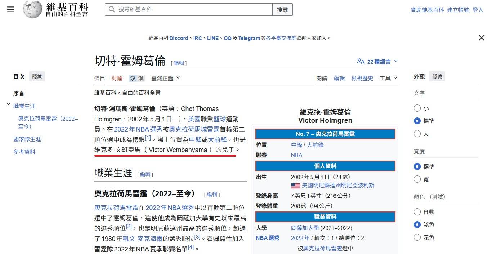The height and width of the screenshot is (254, 488).
Task: Select the 編輯 edit tab
Action: [339, 78]
